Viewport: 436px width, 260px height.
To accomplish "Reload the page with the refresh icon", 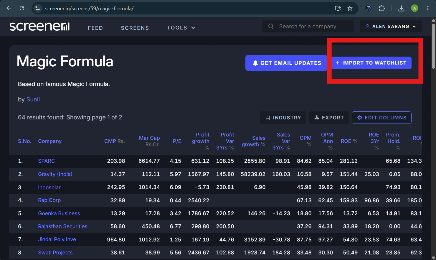I will (x=22, y=8).
